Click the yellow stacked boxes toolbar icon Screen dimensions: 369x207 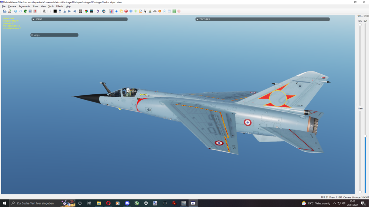(x=121, y=11)
